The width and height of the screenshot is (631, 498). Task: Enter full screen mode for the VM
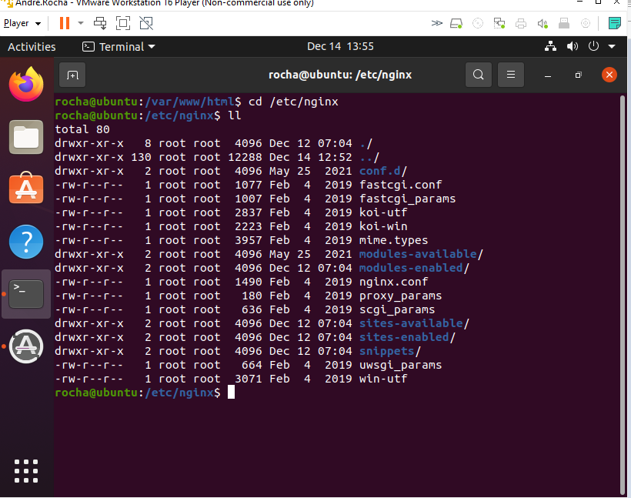click(123, 22)
